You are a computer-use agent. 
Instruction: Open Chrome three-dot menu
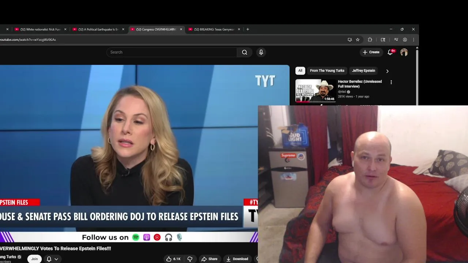pos(414,39)
